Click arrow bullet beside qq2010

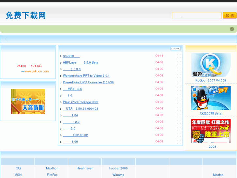(x=61, y=56)
